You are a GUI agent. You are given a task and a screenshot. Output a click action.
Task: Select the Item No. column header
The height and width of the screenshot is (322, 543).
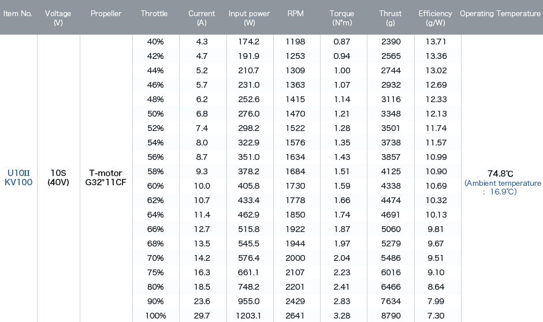click(18, 13)
